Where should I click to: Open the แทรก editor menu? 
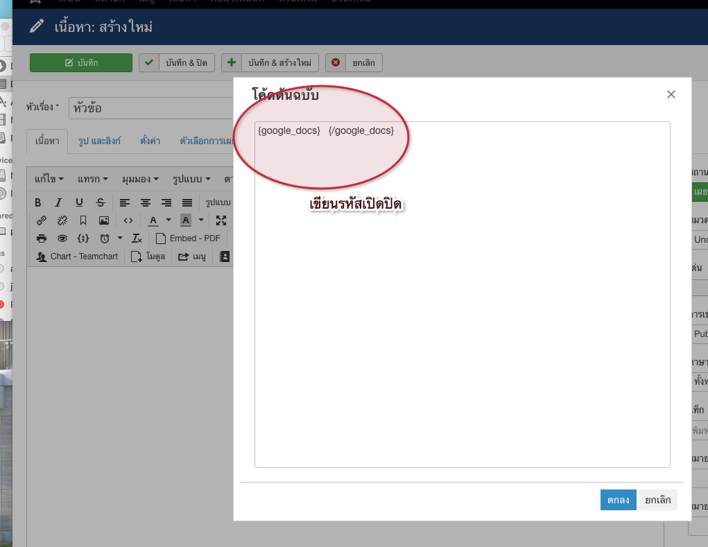92,179
